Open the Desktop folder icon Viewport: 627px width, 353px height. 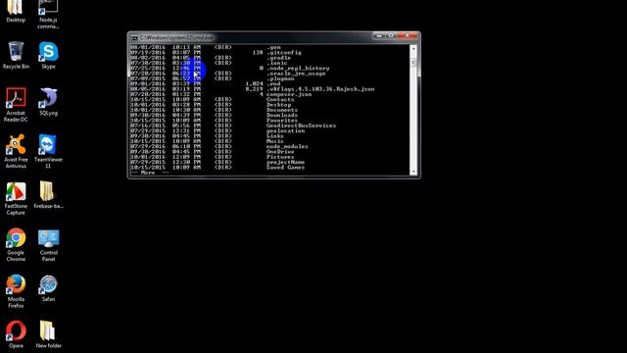click(x=16, y=11)
